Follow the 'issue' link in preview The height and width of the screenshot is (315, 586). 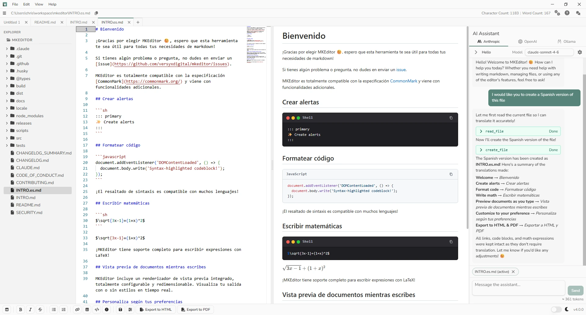click(x=401, y=70)
